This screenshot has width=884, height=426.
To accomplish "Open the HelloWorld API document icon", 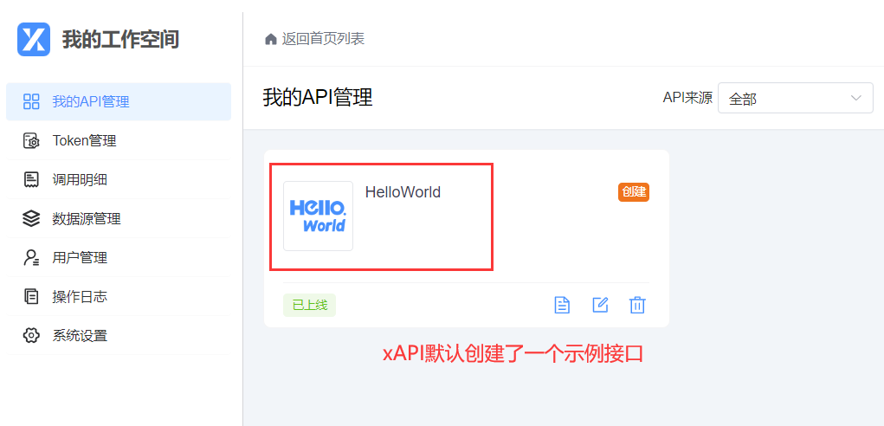I will [x=562, y=305].
